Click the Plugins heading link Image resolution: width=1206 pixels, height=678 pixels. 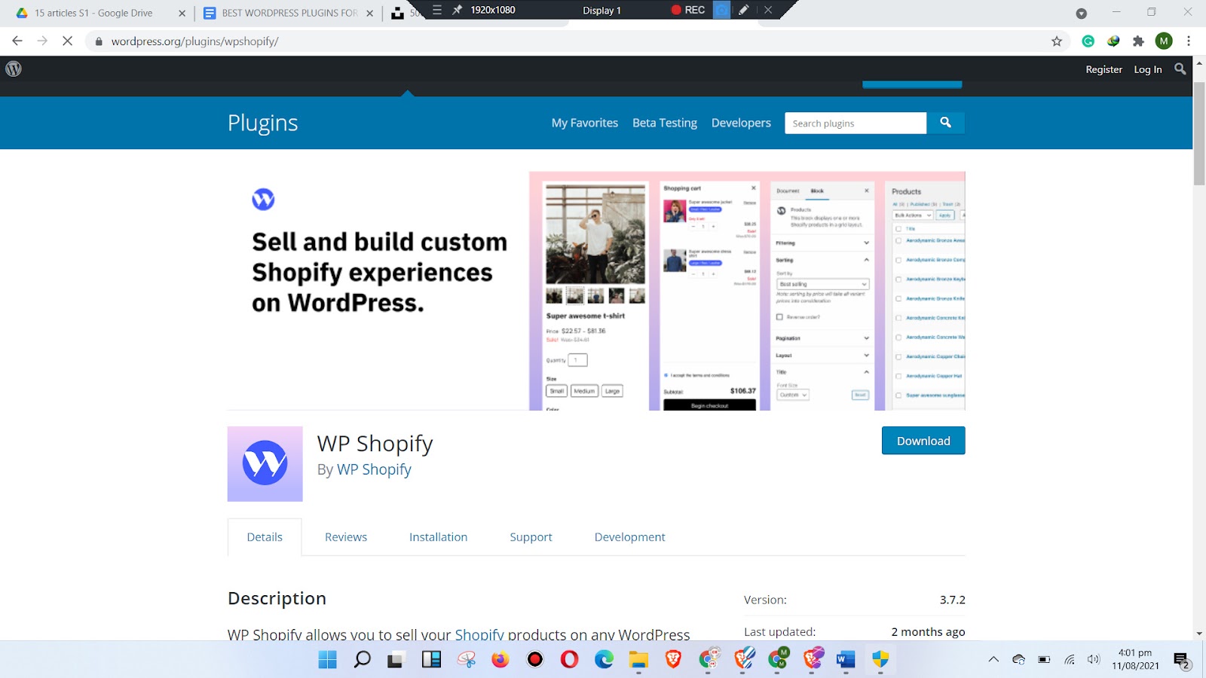pyautogui.click(x=263, y=123)
